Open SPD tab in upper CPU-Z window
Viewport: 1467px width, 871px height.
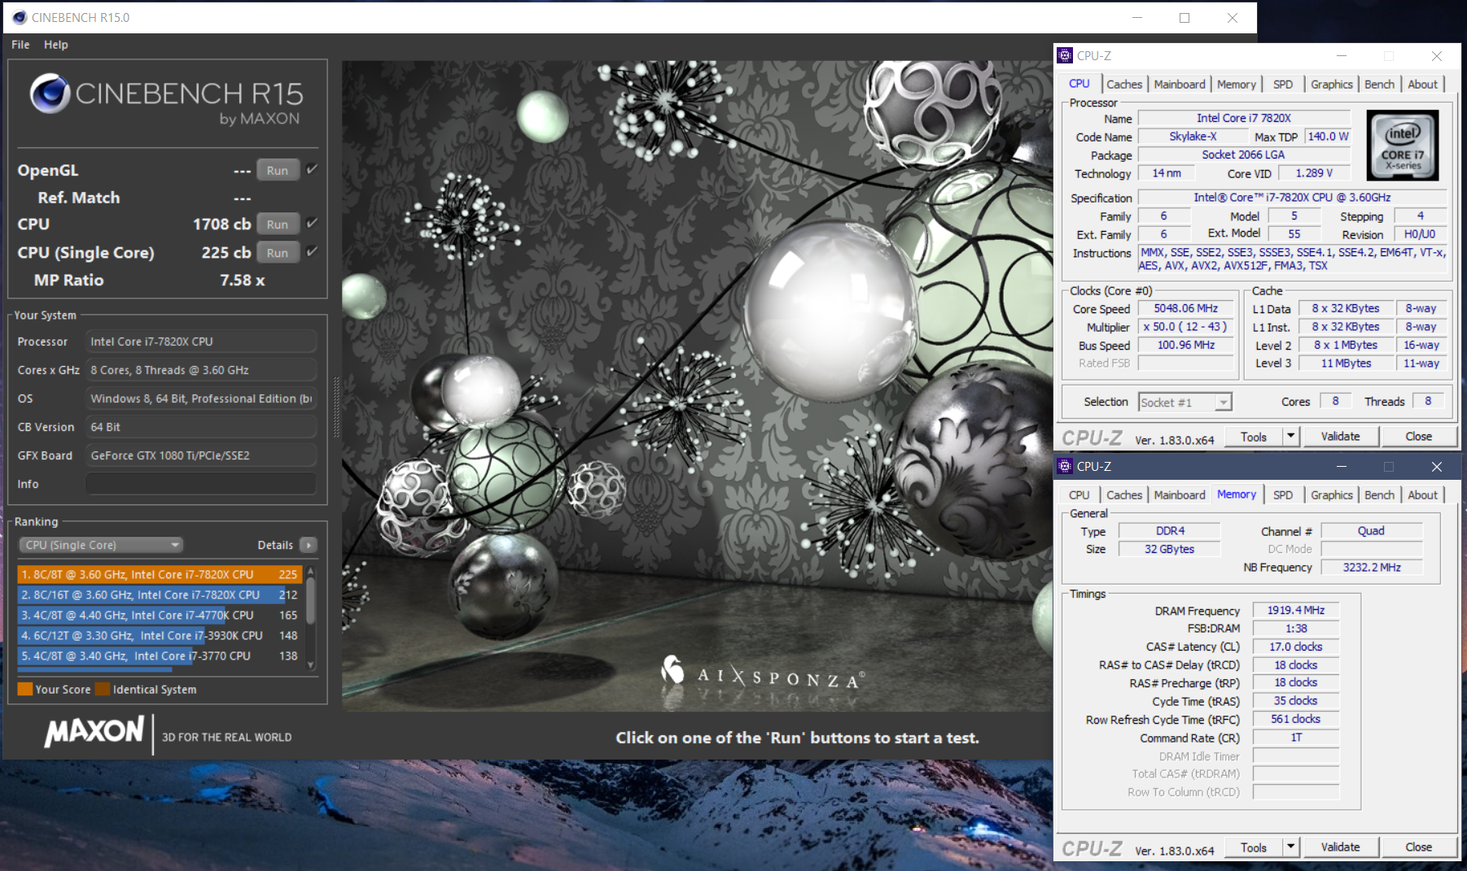click(x=1283, y=84)
